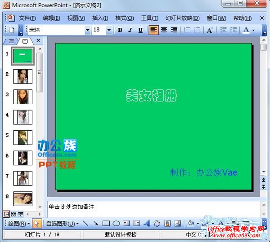Apply Fill Color bucket
Viewport: 270px width, 242px height.
(191, 223)
